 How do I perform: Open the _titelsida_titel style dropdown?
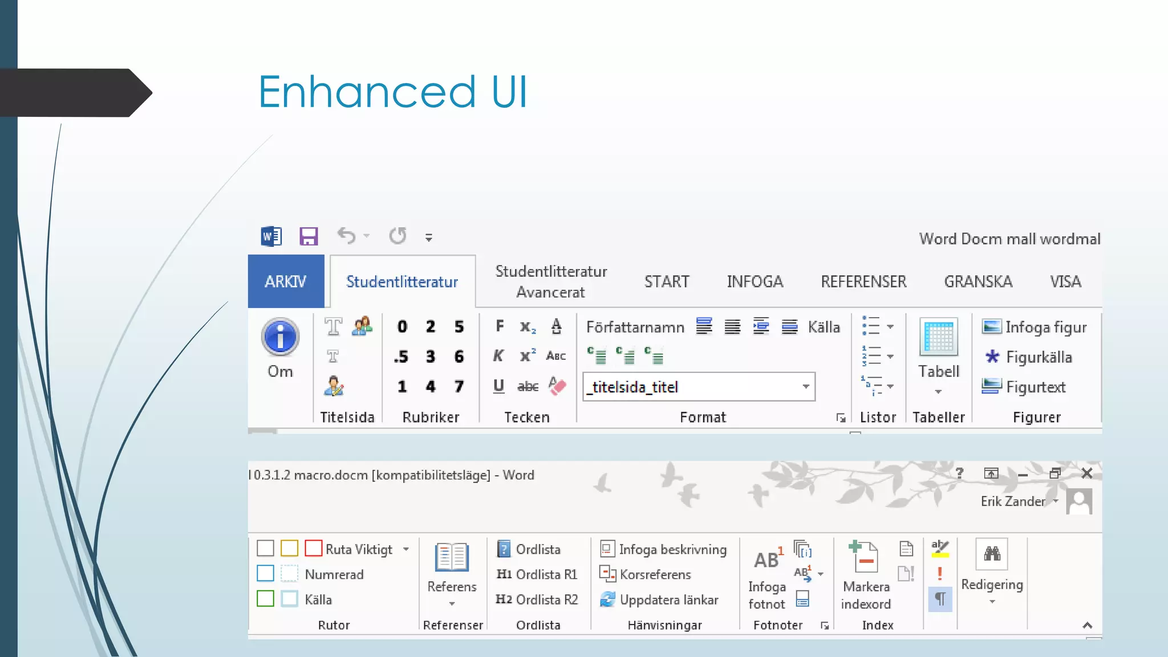coord(805,387)
